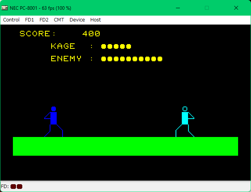Open the FD1 floppy drive menu
The height and width of the screenshot is (192, 251).
29,20
